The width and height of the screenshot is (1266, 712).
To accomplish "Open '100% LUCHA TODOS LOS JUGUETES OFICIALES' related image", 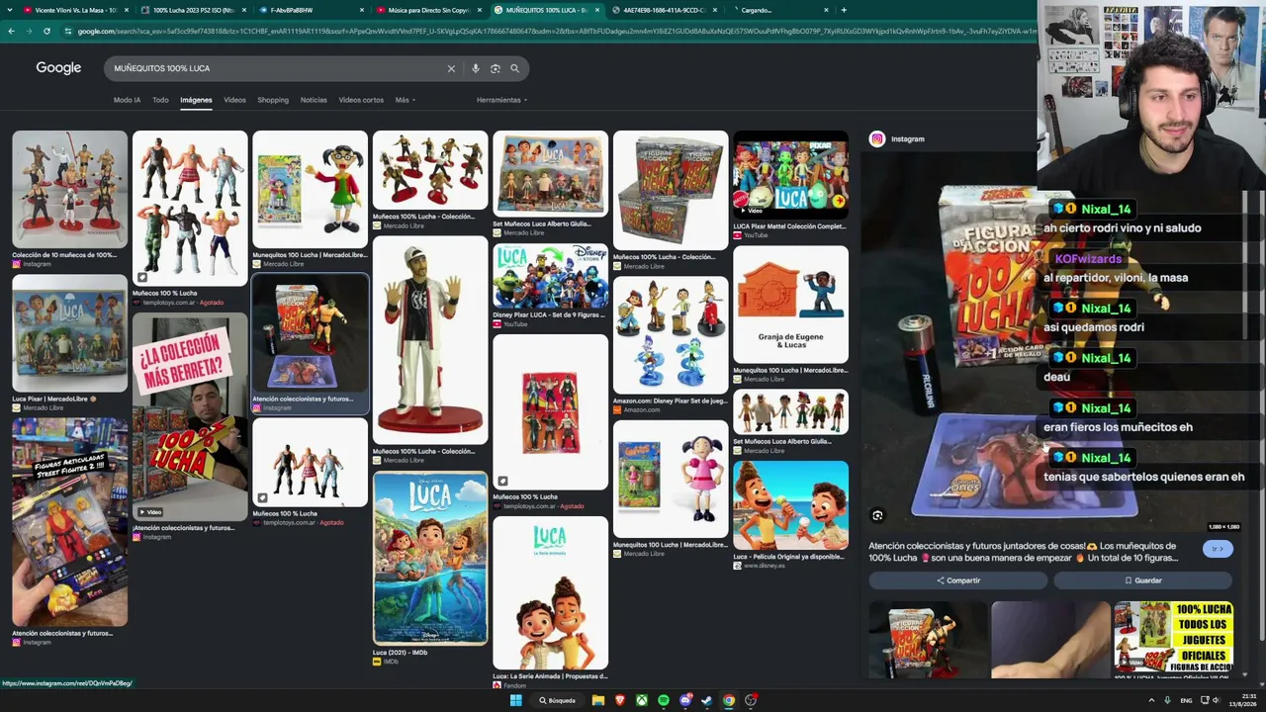I will tap(1174, 639).
